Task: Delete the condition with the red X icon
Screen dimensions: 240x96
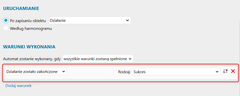Action: click(x=233, y=71)
